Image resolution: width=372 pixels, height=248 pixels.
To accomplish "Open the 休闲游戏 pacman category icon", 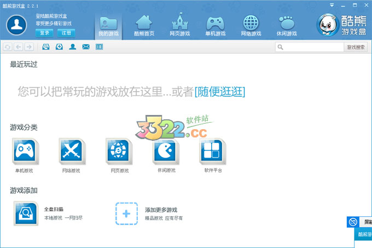I will click(165, 151).
